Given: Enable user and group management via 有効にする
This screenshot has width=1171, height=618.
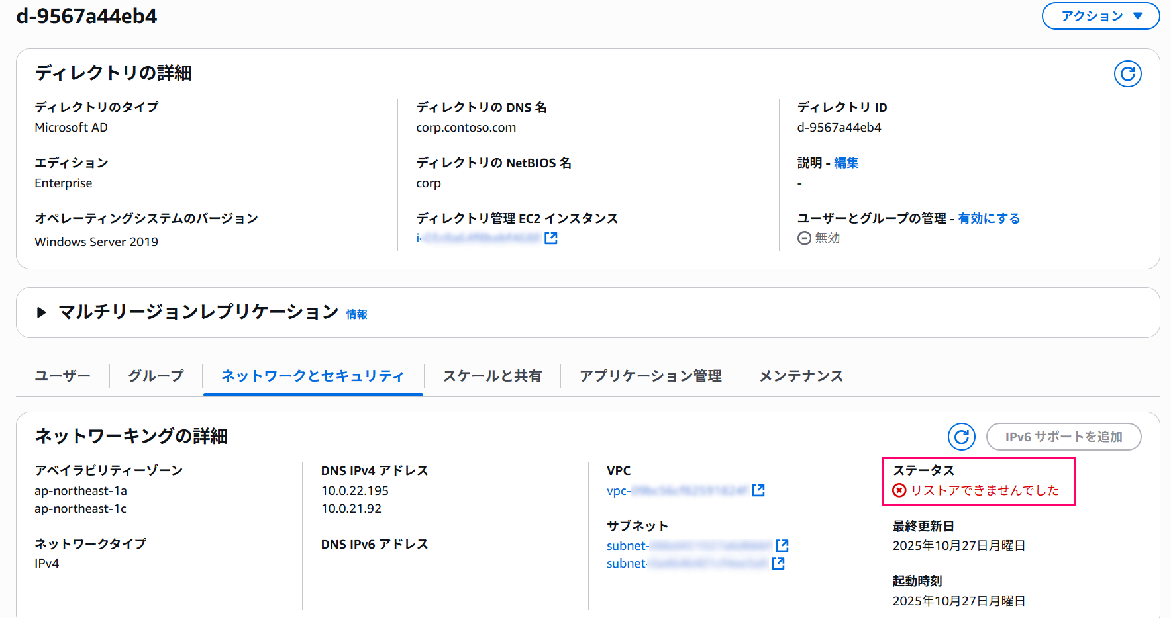Looking at the screenshot, I should coord(989,218).
